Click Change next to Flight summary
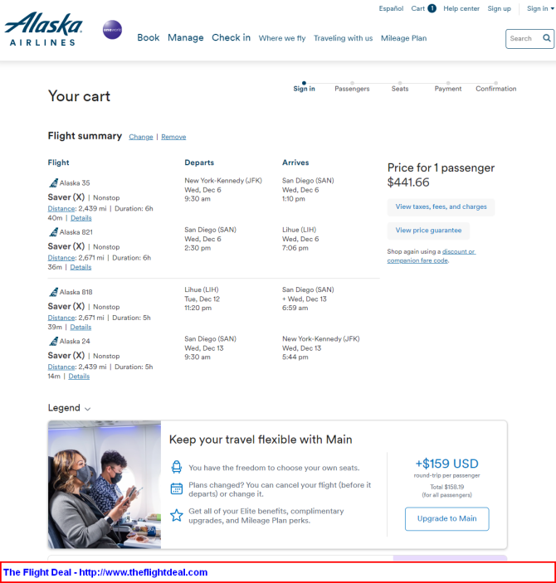The width and height of the screenshot is (556, 583). [x=141, y=137]
